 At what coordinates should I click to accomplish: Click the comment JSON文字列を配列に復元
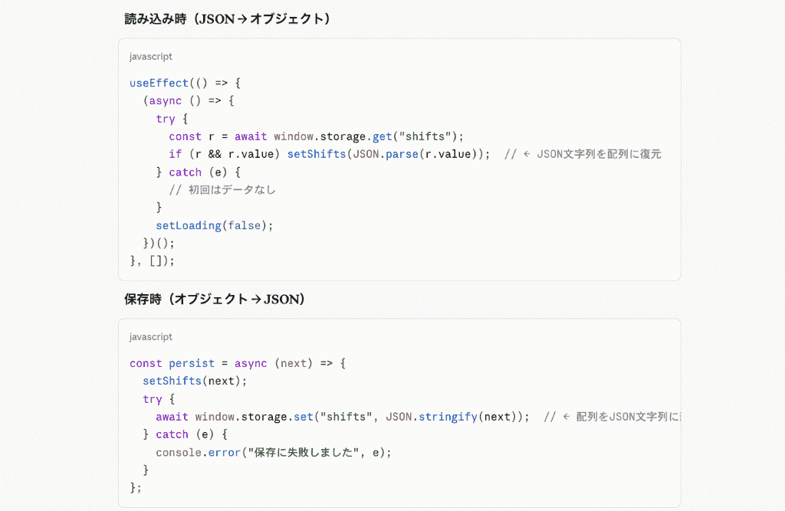[583, 154]
